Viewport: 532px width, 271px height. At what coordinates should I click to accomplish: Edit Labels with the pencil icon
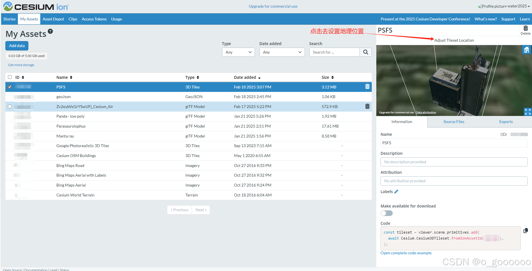396,192
